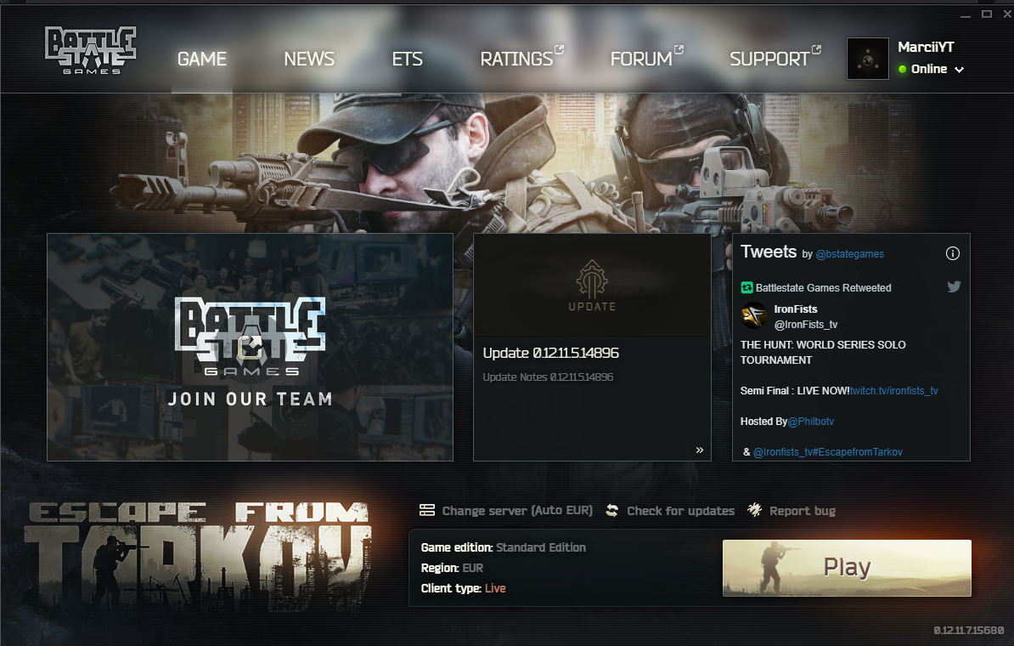Click the MarciiYT username
Screen dimensions: 1014x646
pos(926,47)
